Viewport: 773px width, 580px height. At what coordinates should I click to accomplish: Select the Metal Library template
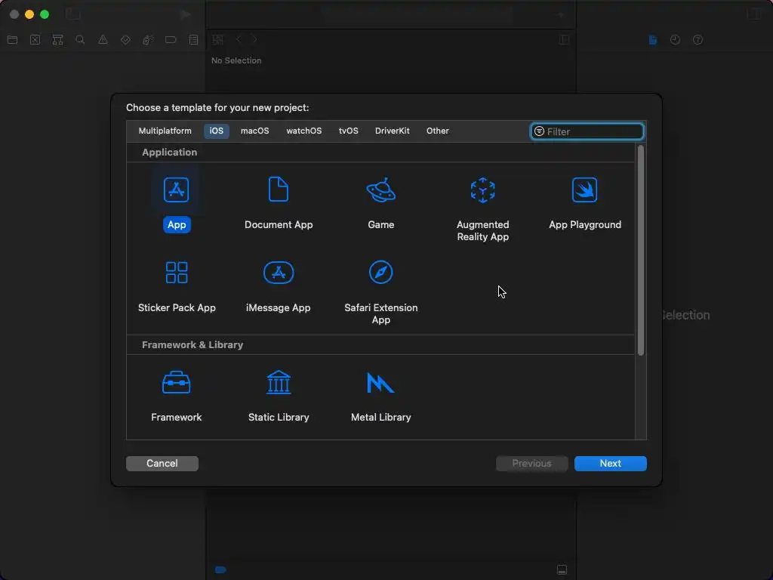380,396
